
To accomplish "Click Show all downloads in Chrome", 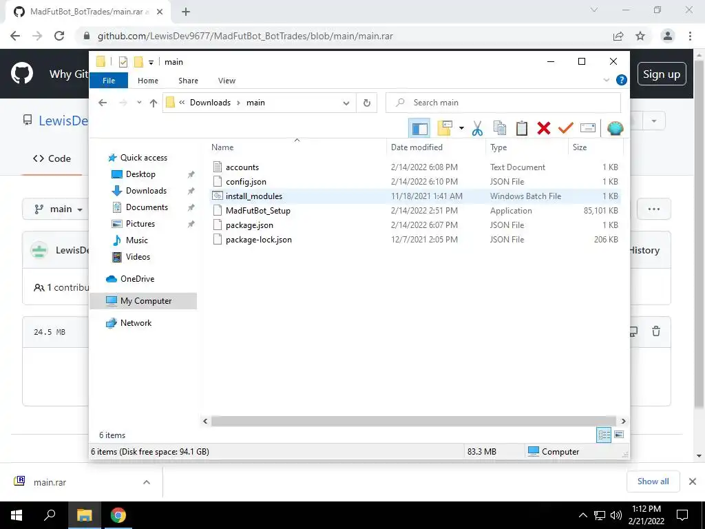I will pos(653,481).
